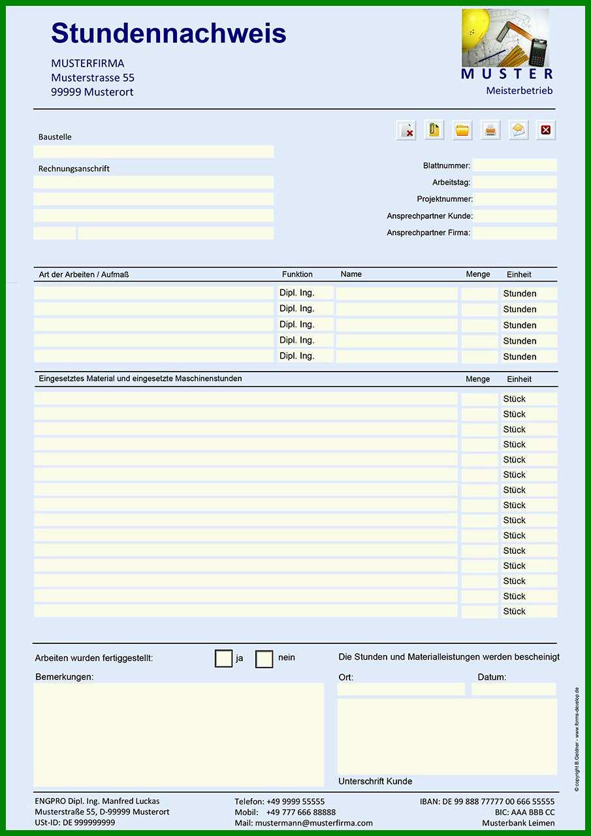Click the "Rechnungsanschrift" label
Viewport: 591px width, 836px height.
74,169
